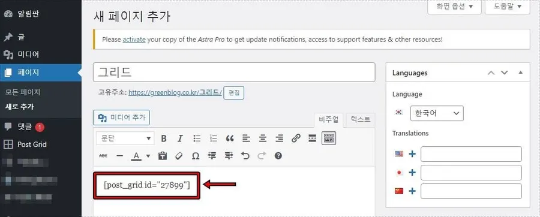This screenshot has width=540, height=217.
Task: Open keyboard shortcuts help icon
Action: [278, 156]
